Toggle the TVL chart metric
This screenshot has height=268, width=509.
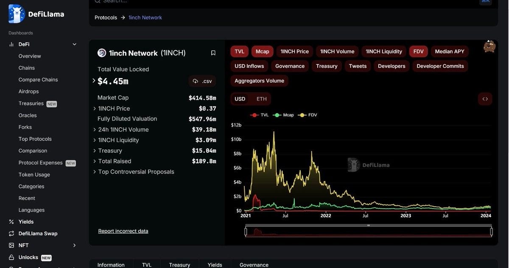pos(240,51)
